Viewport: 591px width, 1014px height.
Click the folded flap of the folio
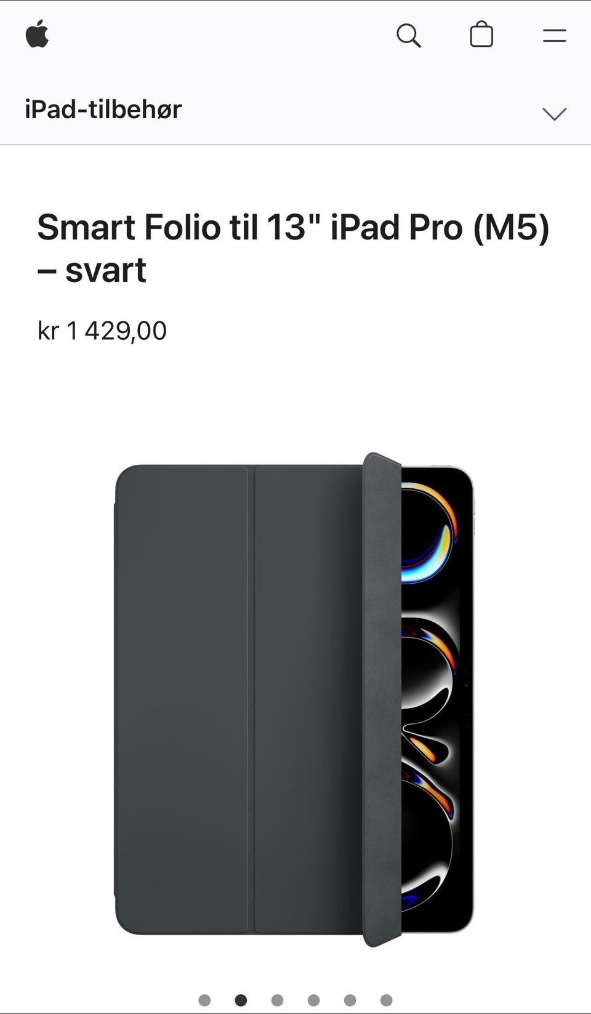(382, 699)
